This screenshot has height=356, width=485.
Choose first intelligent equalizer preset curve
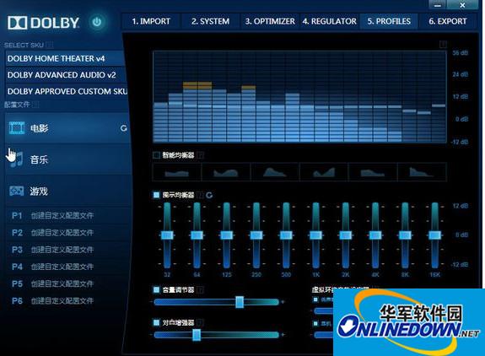click(177, 171)
